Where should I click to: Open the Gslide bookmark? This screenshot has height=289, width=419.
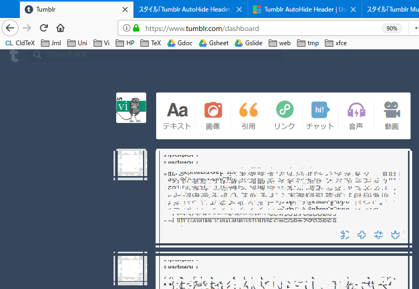coord(248,43)
